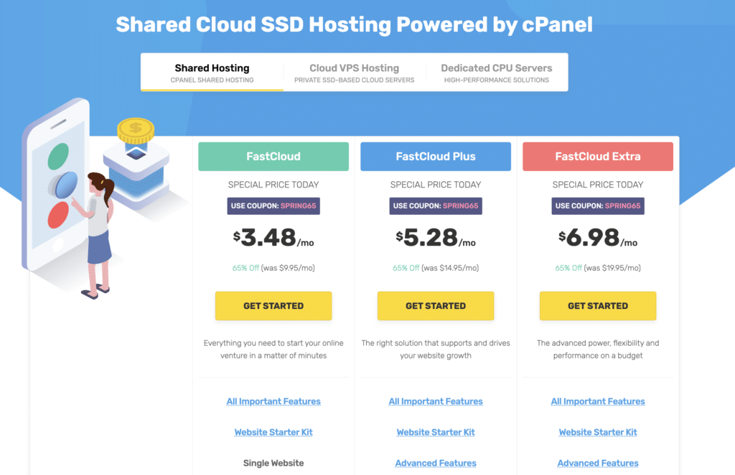Click the red FastCloud Extra plan header
The width and height of the screenshot is (735, 475).
[x=598, y=157]
